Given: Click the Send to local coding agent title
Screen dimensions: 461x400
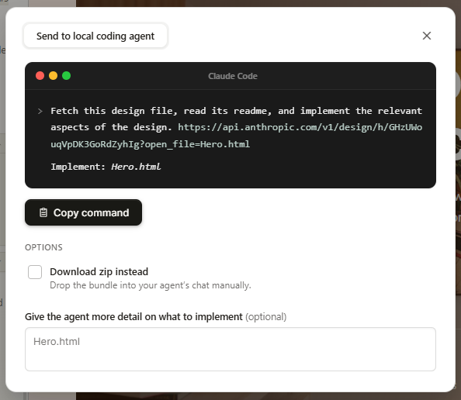Looking at the screenshot, I should [x=95, y=36].
